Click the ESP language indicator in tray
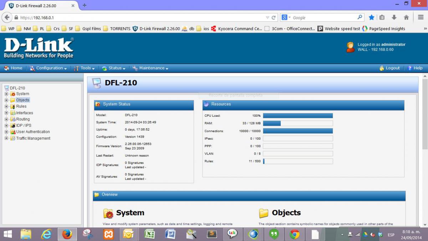428x241 pixels. pos(391,235)
